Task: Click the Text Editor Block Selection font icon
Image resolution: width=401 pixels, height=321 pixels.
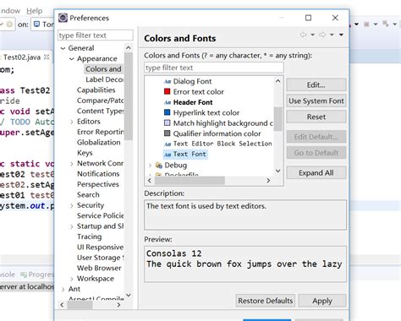Action: point(168,144)
